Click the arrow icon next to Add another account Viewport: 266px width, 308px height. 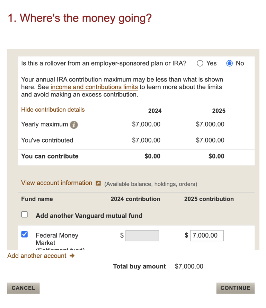(x=72, y=256)
